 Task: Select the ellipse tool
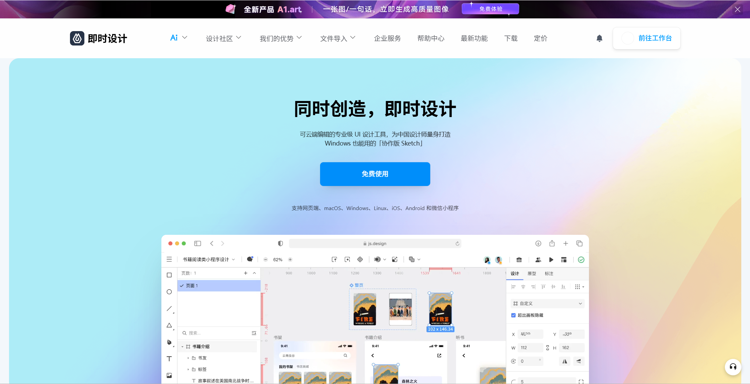(169, 292)
